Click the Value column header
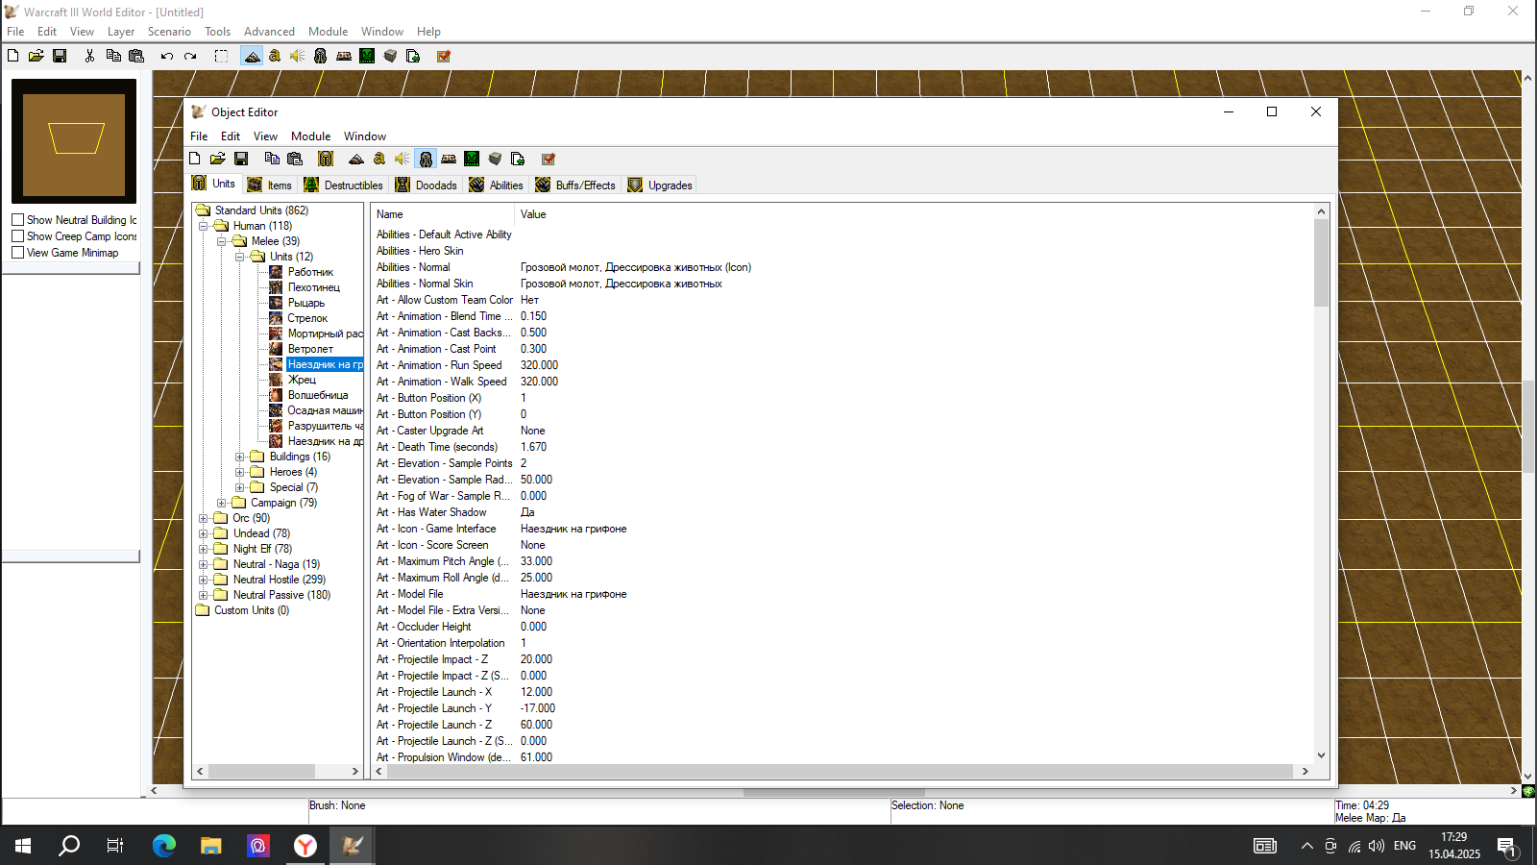Viewport: 1537px width, 865px height. [915, 214]
